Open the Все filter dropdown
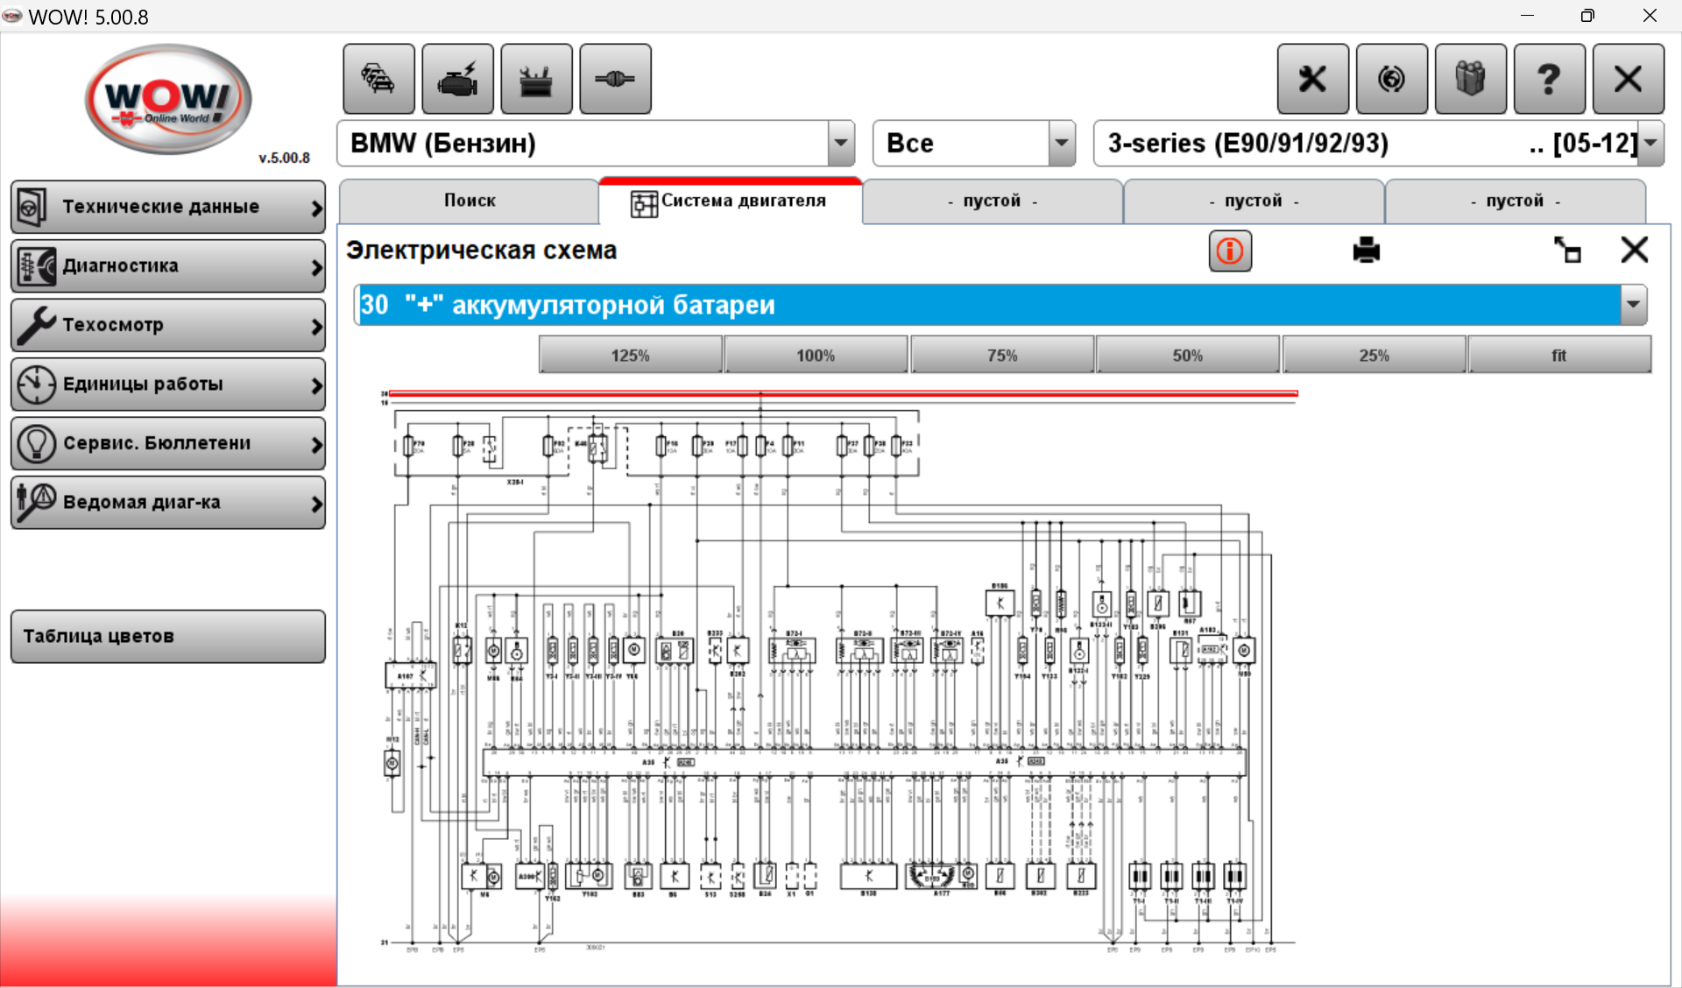The height and width of the screenshot is (988, 1682). coord(1061,143)
